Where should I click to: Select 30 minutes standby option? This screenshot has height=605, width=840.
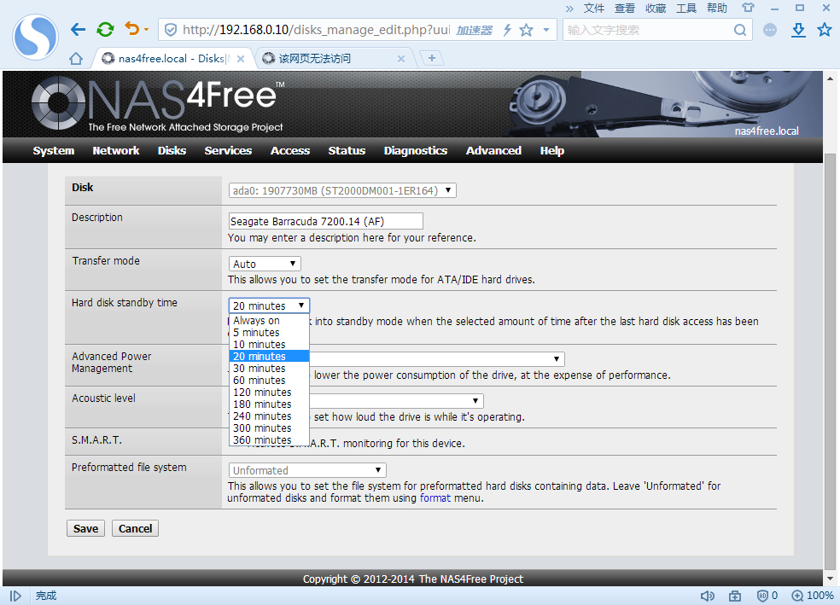point(269,369)
